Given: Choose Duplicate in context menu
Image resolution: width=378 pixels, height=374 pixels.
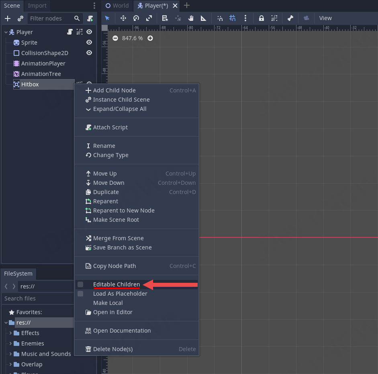Looking at the screenshot, I should click(137, 192).
